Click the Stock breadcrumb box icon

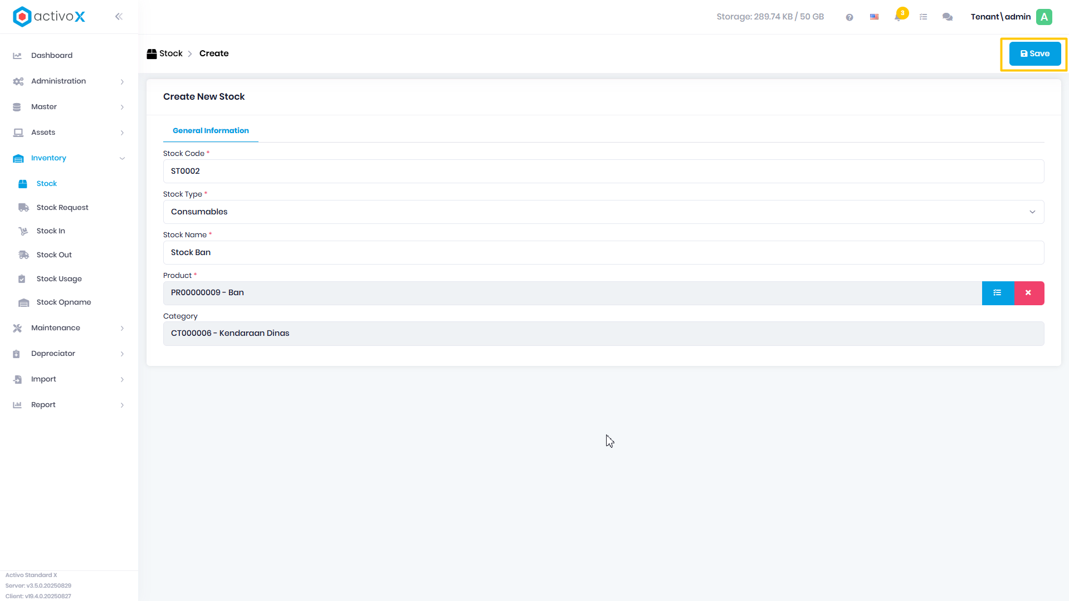click(152, 54)
